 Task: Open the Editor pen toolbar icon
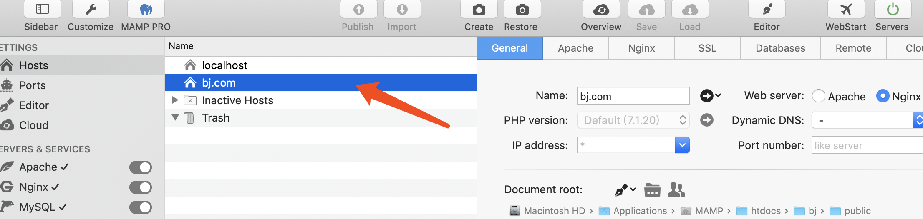pos(767,9)
